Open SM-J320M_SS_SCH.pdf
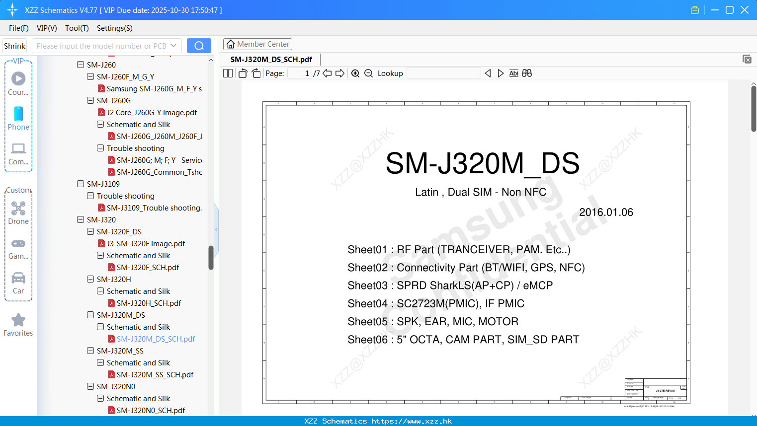 (151, 374)
